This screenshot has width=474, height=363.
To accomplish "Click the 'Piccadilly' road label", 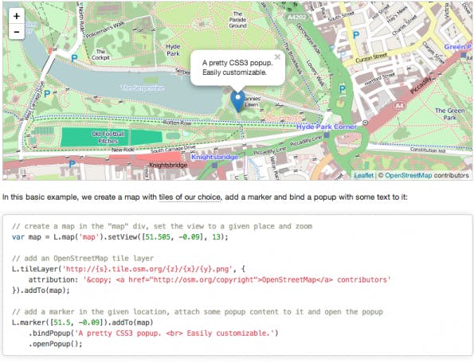I will pos(421,85).
